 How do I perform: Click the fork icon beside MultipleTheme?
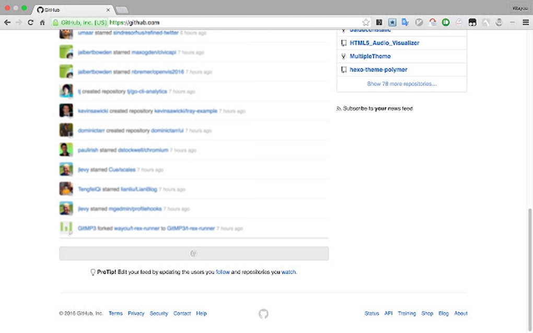(343, 56)
